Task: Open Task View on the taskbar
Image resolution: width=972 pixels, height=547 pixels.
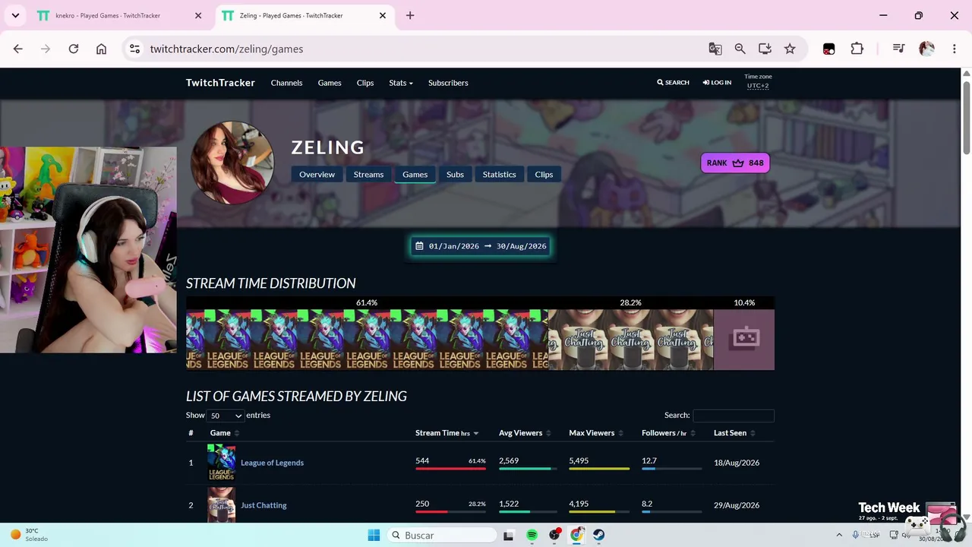Action: pyautogui.click(x=508, y=536)
